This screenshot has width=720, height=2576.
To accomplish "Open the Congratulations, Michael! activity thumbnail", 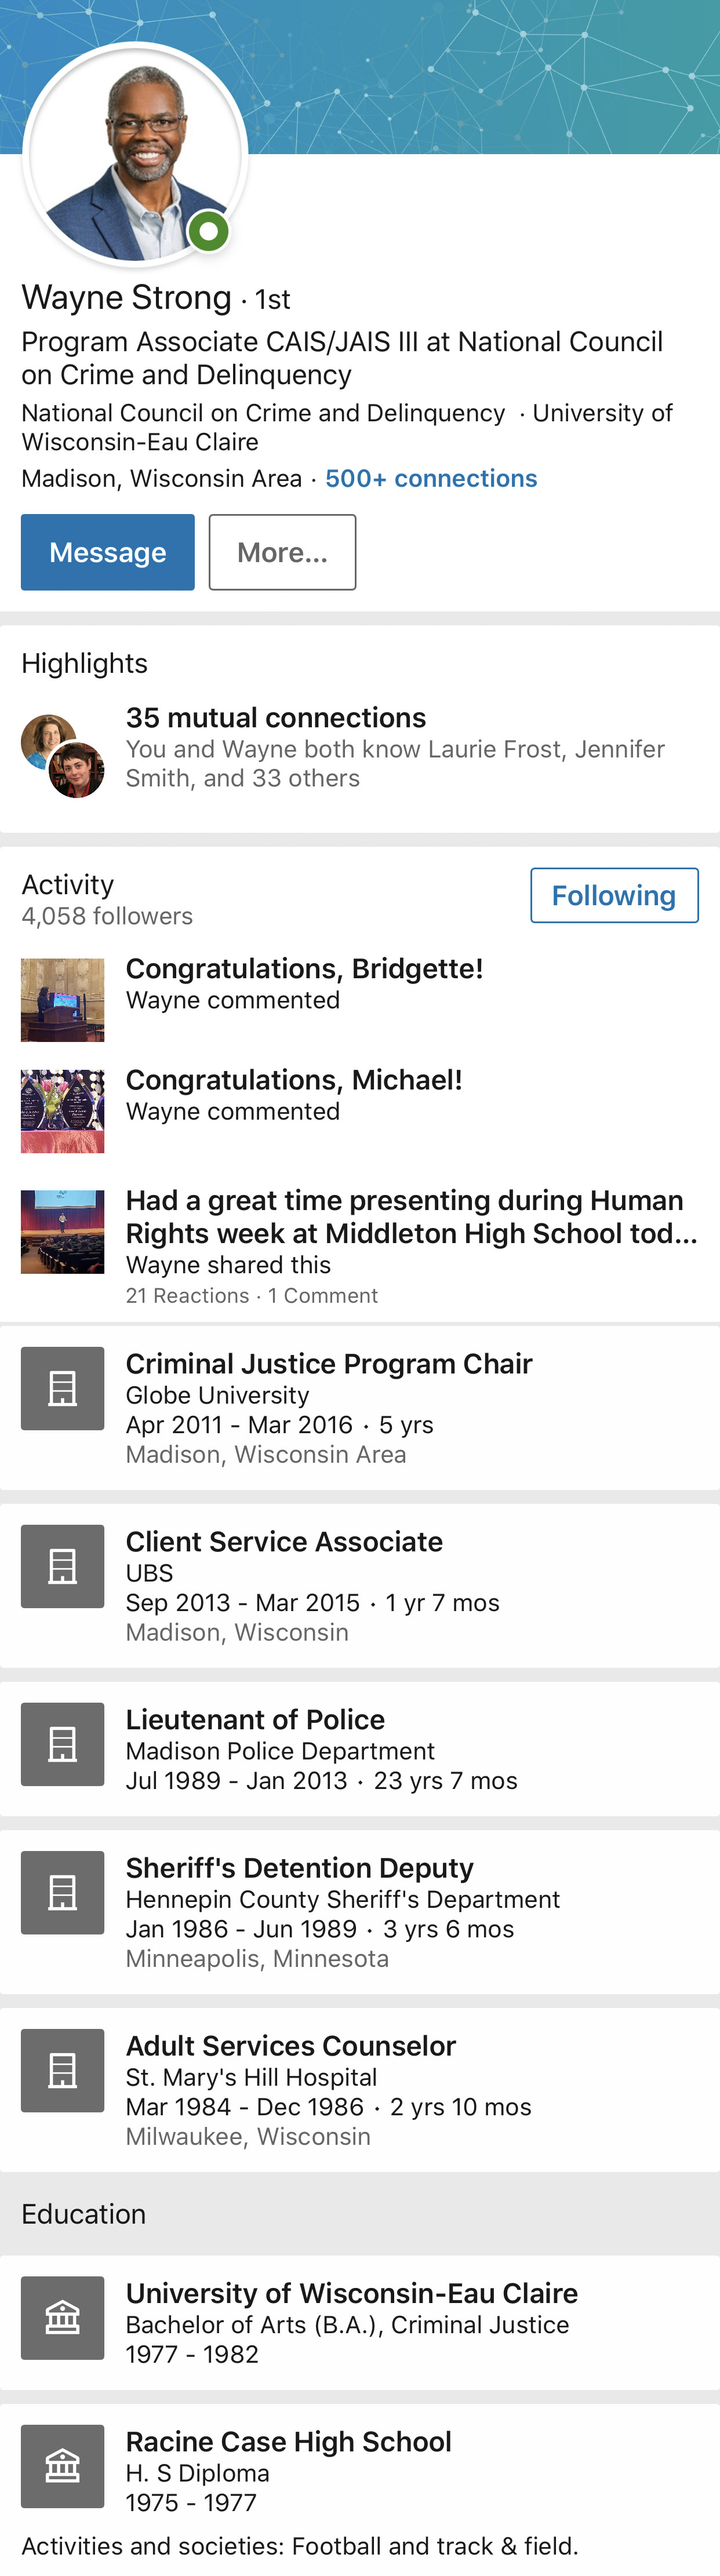I will 63,1111.
